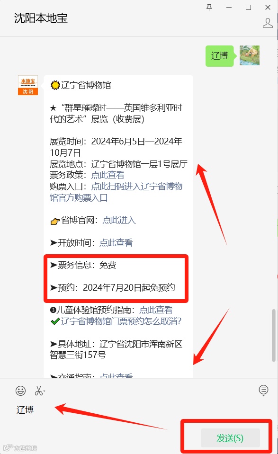
Task: Maximize the chat window
Action: (248, 8)
